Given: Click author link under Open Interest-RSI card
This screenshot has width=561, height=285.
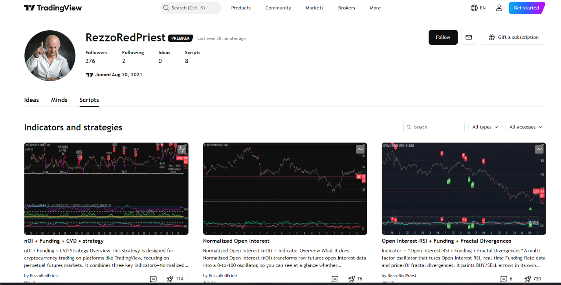Looking at the screenshot, I should [x=399, y=276].
